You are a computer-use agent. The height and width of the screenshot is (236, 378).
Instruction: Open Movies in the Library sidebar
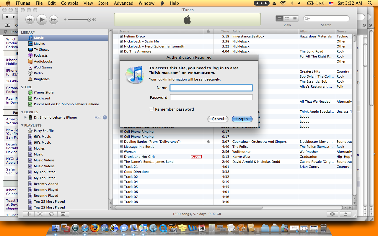point(63,44)
